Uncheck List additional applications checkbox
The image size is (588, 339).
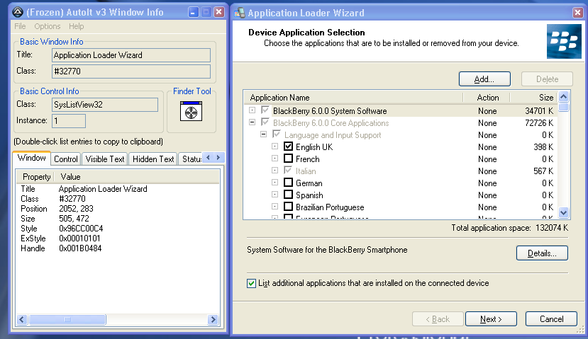coord(251,283)
